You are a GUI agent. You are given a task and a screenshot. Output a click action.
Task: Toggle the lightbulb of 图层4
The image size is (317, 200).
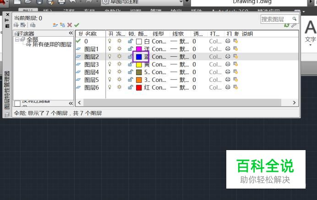pos(109,72)
